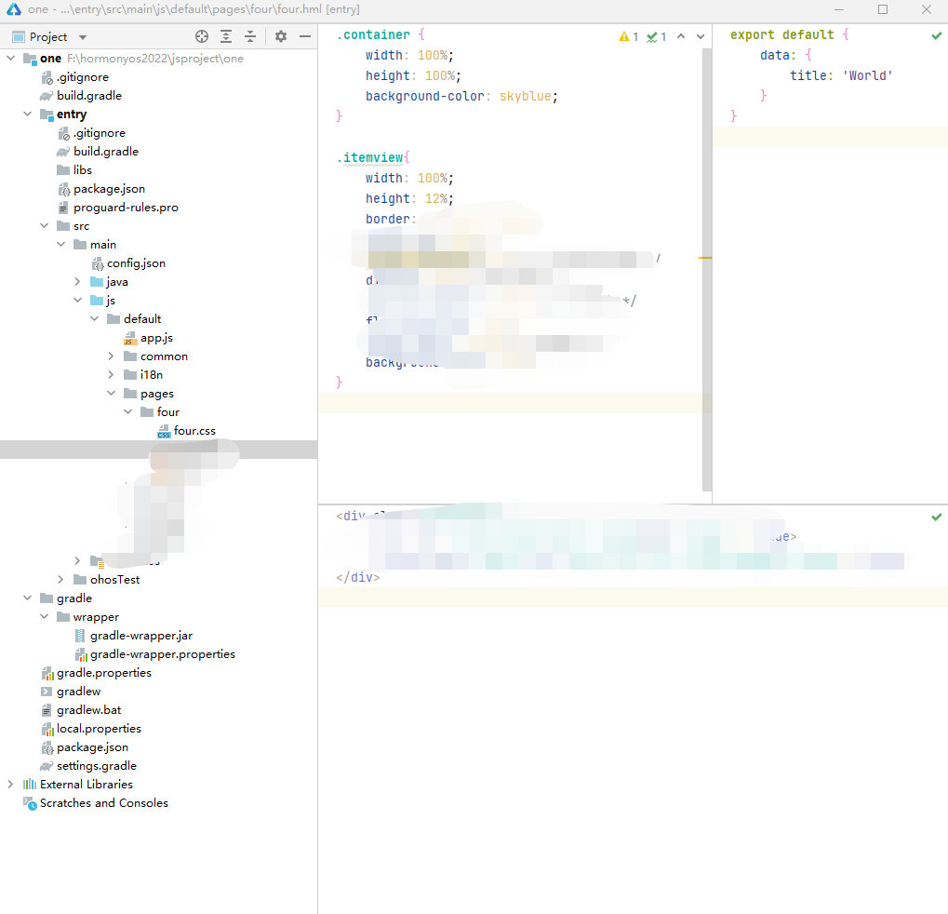
Task: Collapse the entry folder
Action: (27, 114)
